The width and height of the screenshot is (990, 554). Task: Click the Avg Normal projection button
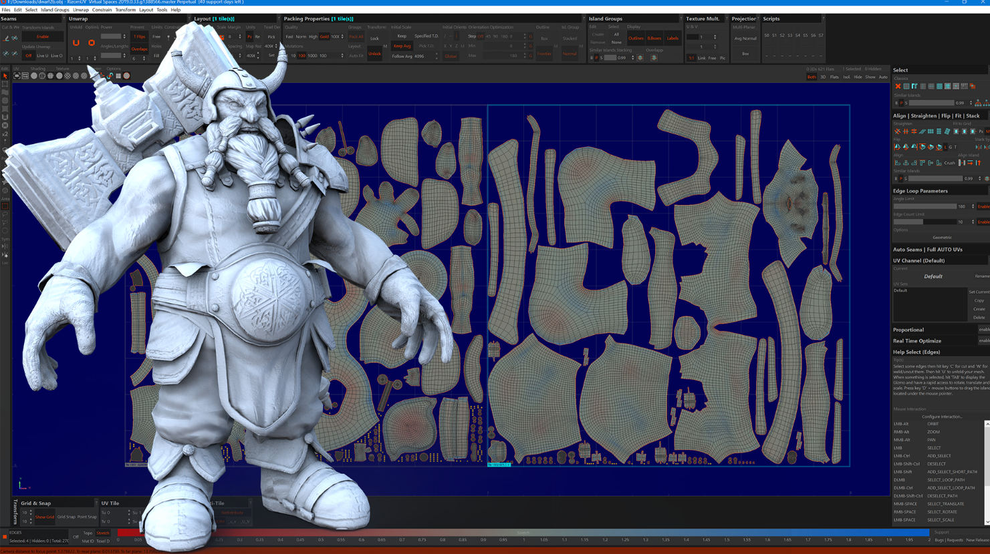[745, 38]
